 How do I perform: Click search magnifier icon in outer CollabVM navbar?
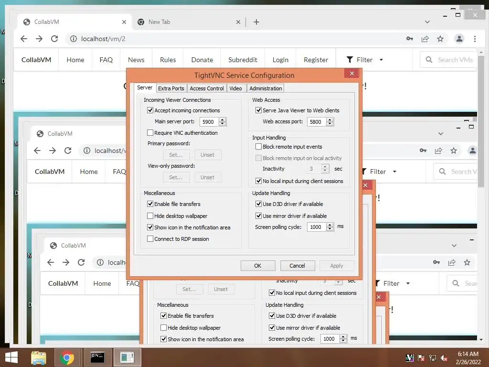(429, 60)
